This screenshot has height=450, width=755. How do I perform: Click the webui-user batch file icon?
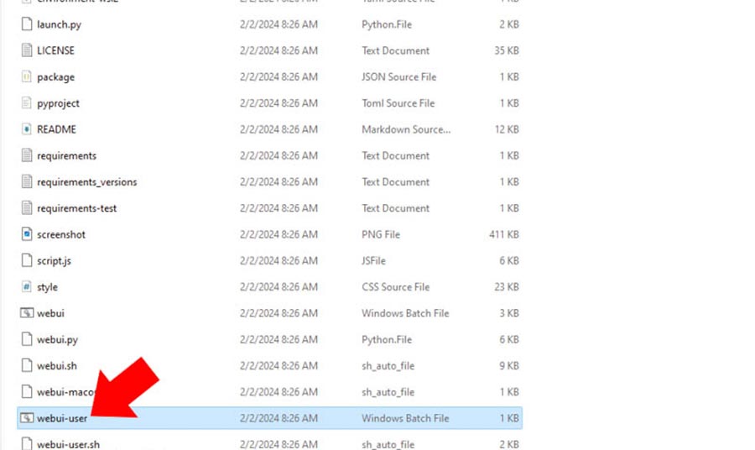27,418
